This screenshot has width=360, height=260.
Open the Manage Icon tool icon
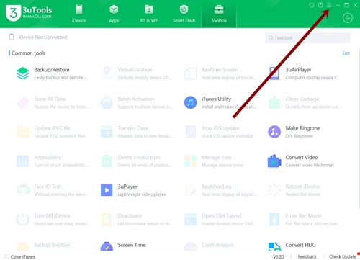click(x=190, y=161)
